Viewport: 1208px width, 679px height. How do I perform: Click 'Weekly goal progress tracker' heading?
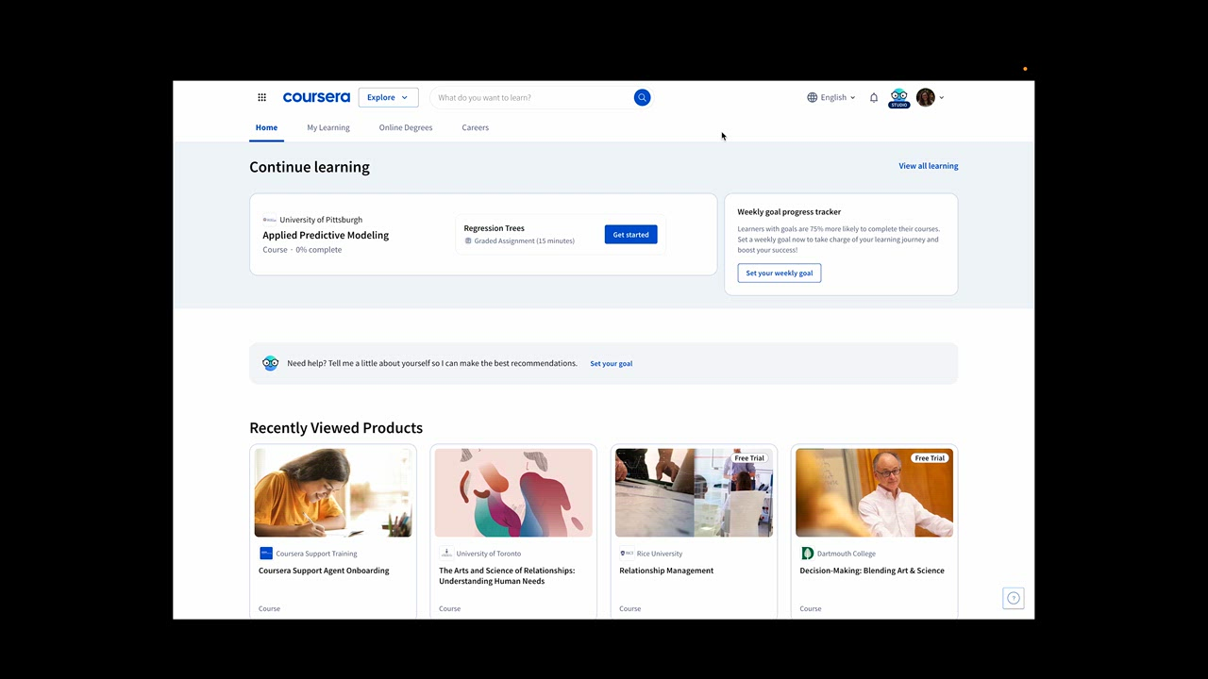click(789, 212)
